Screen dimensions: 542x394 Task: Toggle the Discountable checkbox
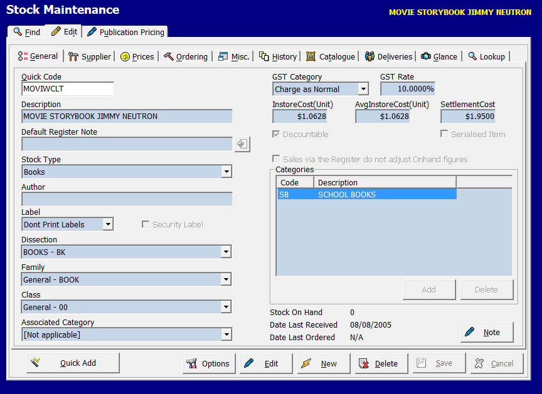276,134
